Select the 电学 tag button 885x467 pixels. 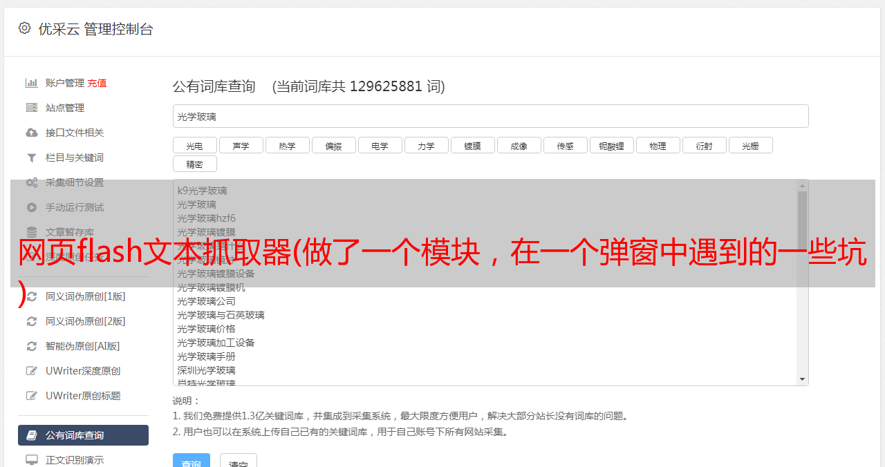(x=380, y=145)
